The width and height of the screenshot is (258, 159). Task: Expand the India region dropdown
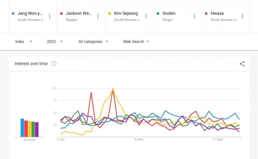[23, 41]
